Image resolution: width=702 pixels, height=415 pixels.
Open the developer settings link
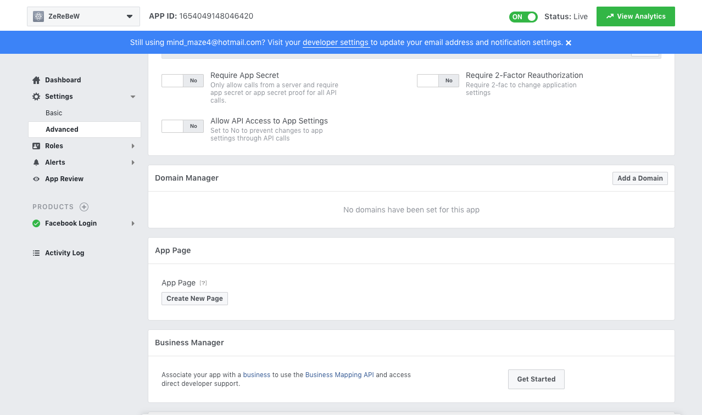point(335,43)
